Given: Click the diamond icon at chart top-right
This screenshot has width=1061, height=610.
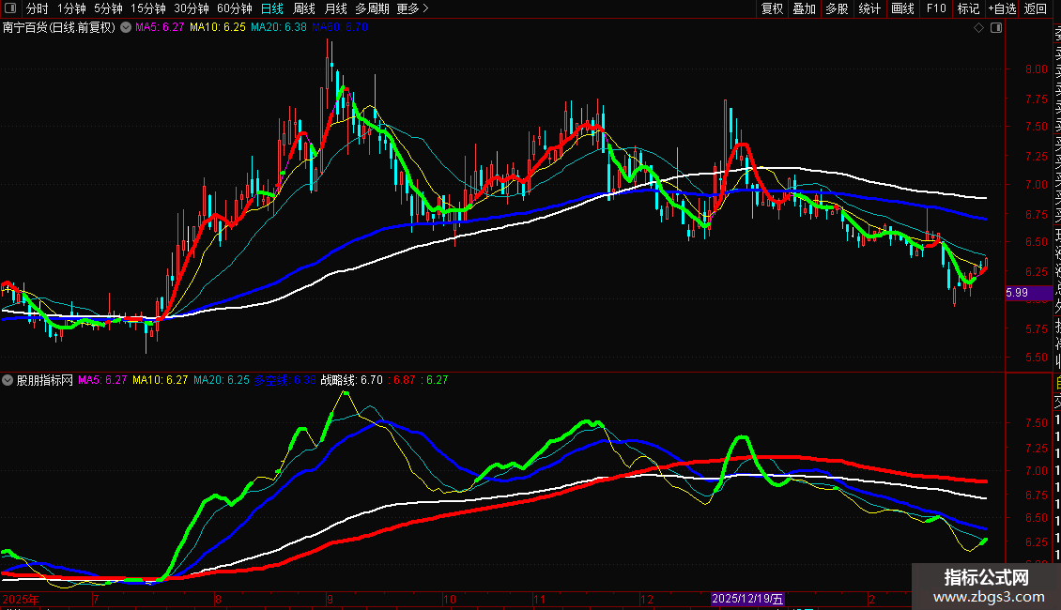Looking at the screenshot, I should (978, 28).
